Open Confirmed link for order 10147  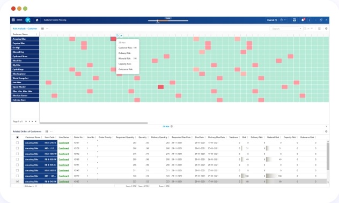coord(64,143)
